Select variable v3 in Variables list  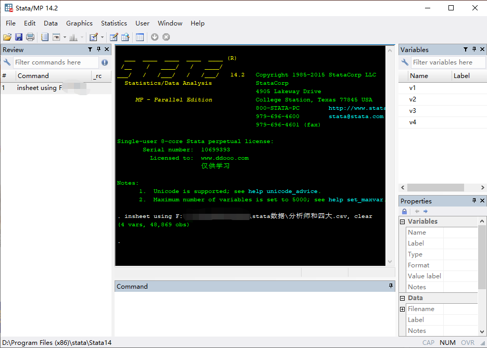tap(443, 111)
